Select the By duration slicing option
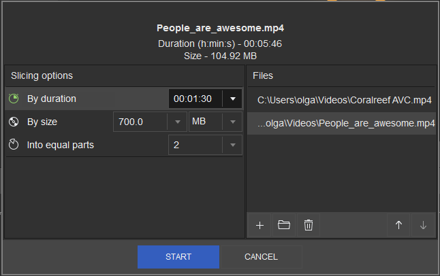 (52, 99)
